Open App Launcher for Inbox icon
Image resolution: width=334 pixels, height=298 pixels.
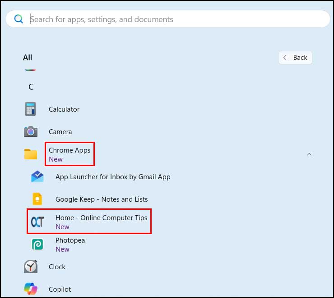pos(37,176)
